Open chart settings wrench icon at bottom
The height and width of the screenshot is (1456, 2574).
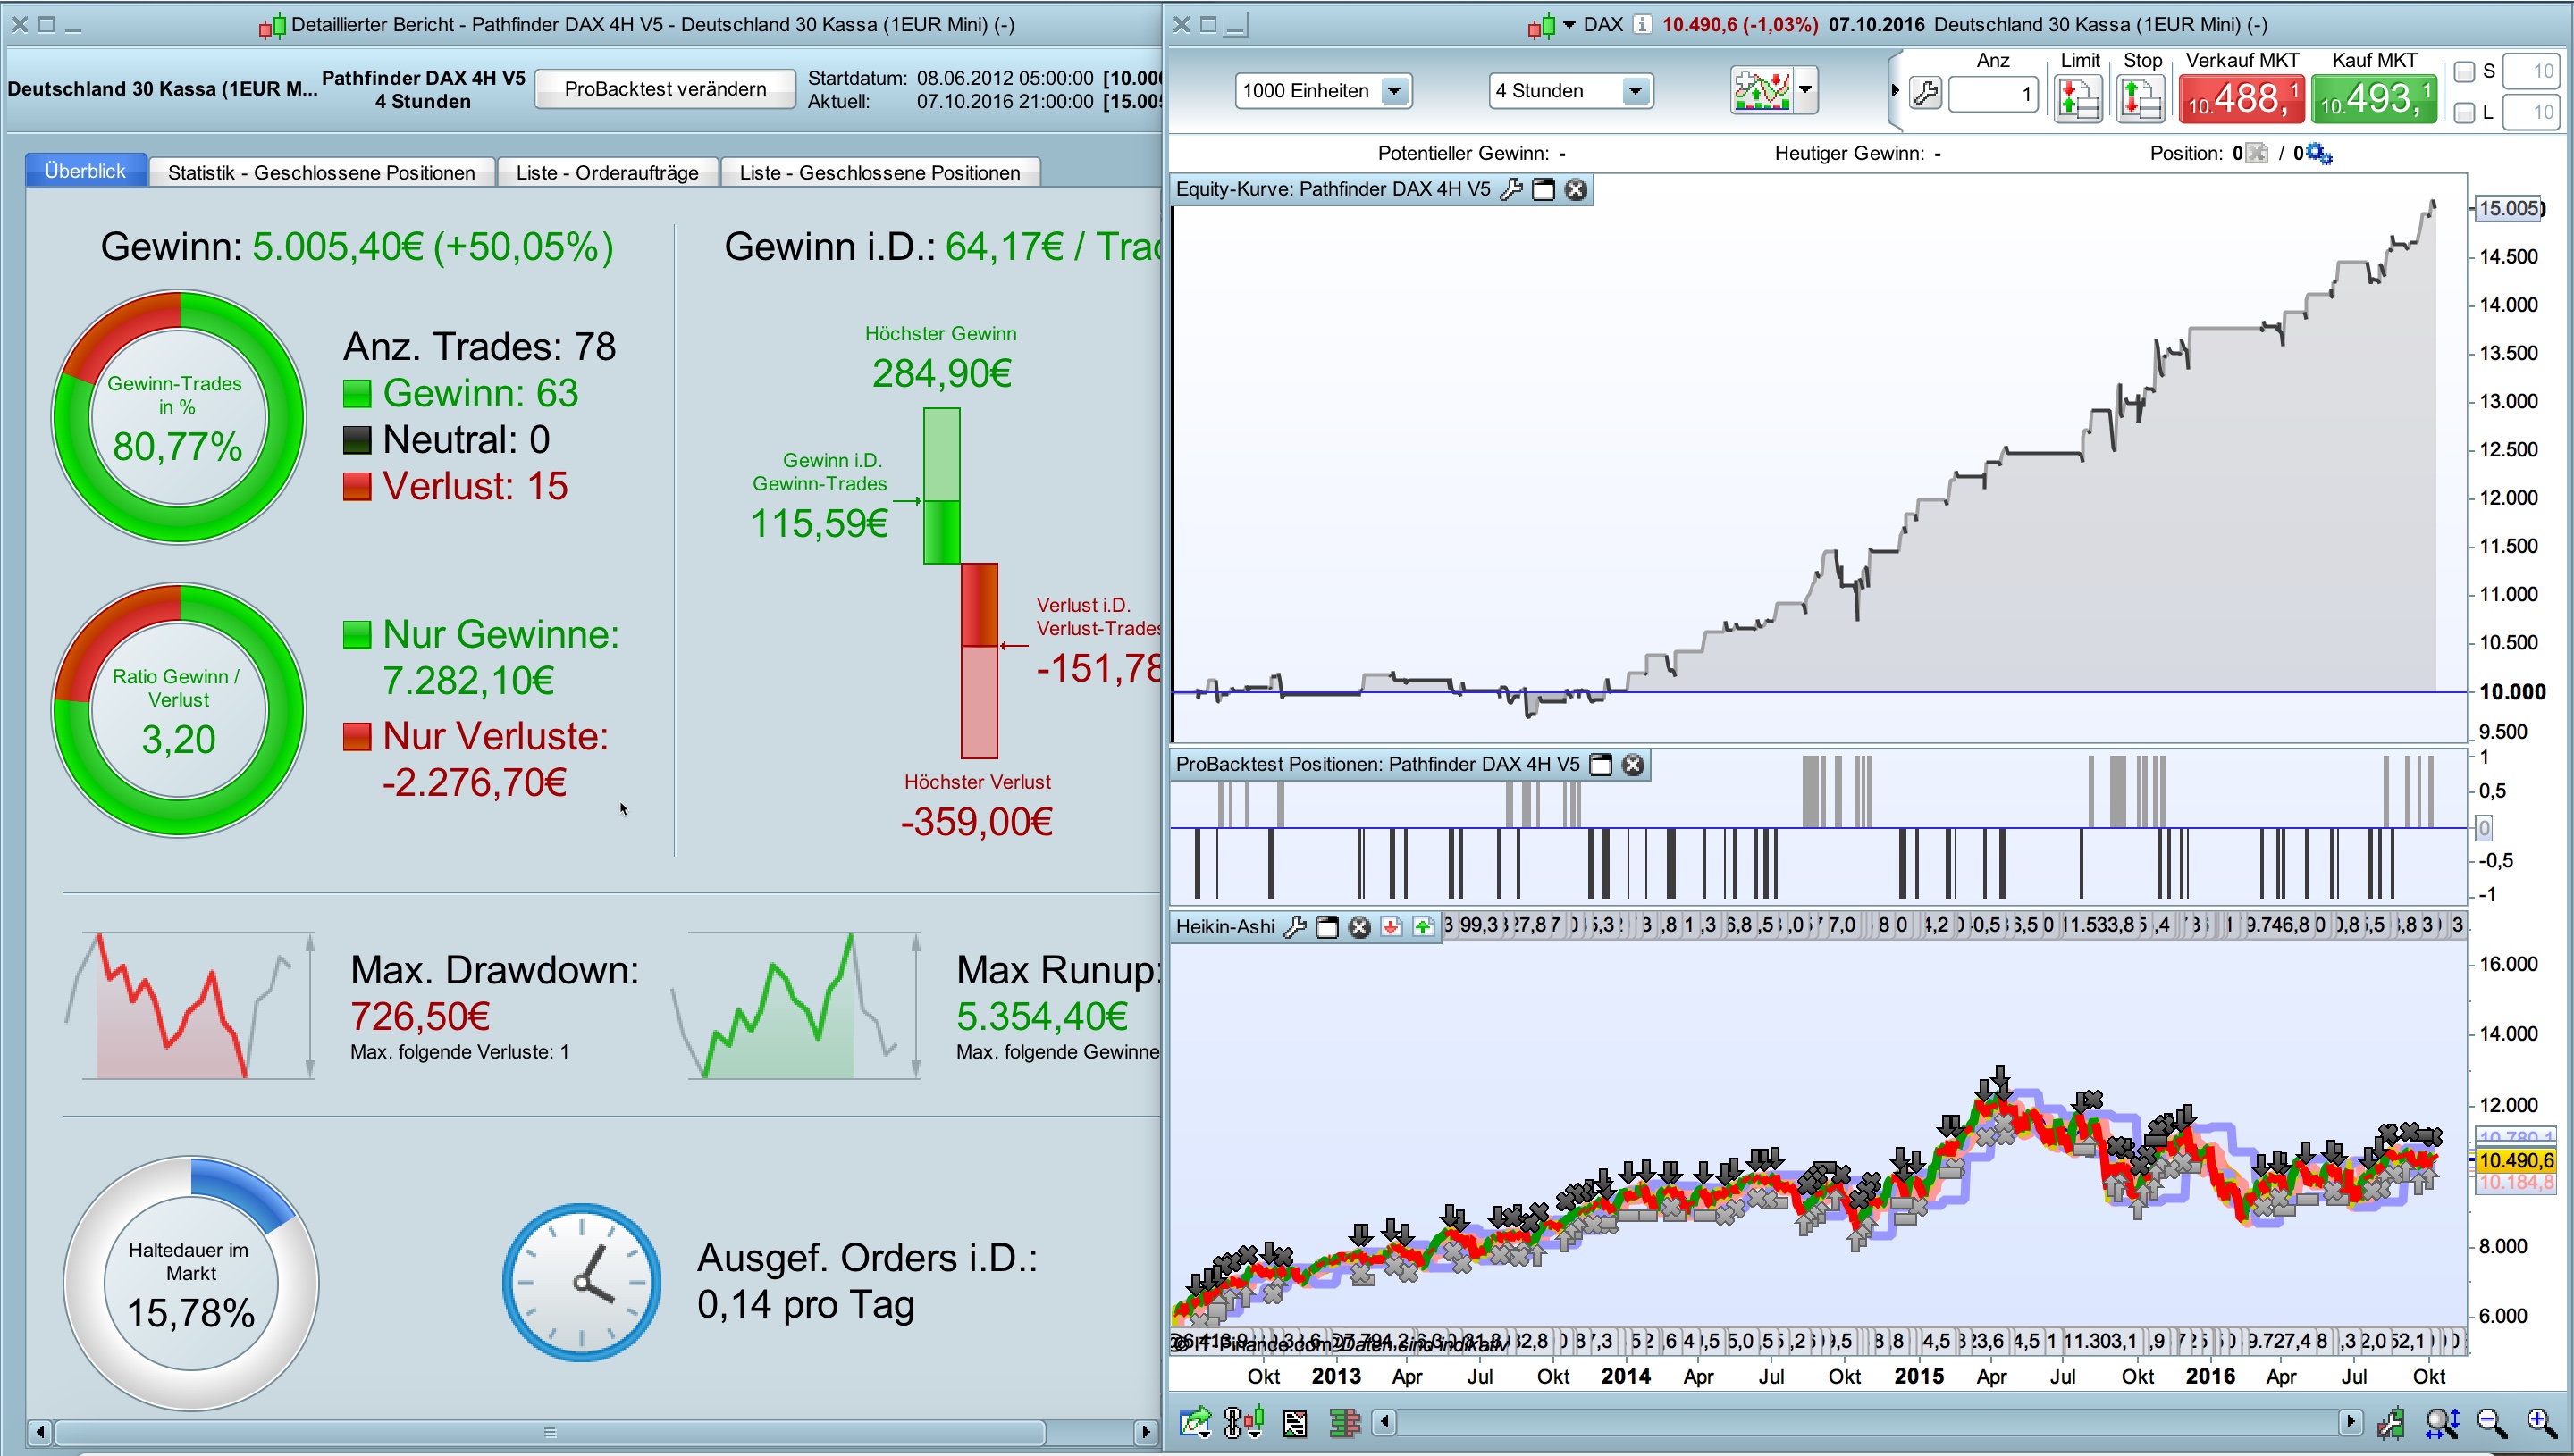click(x=2392, y=1421)
